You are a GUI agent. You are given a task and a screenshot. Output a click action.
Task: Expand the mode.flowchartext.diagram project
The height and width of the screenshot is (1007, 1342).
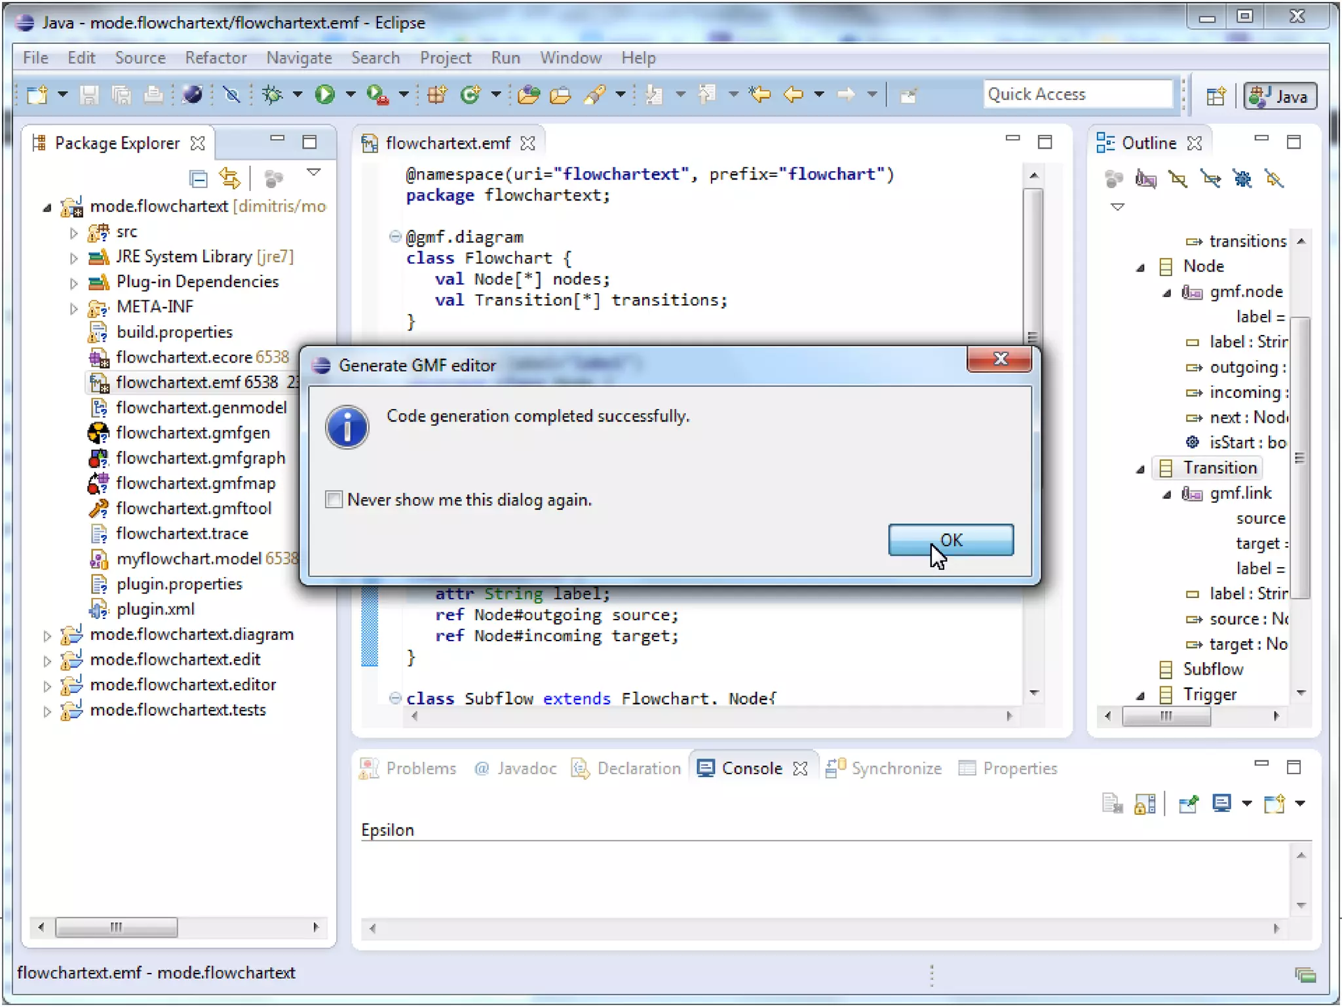pos(47,635)
